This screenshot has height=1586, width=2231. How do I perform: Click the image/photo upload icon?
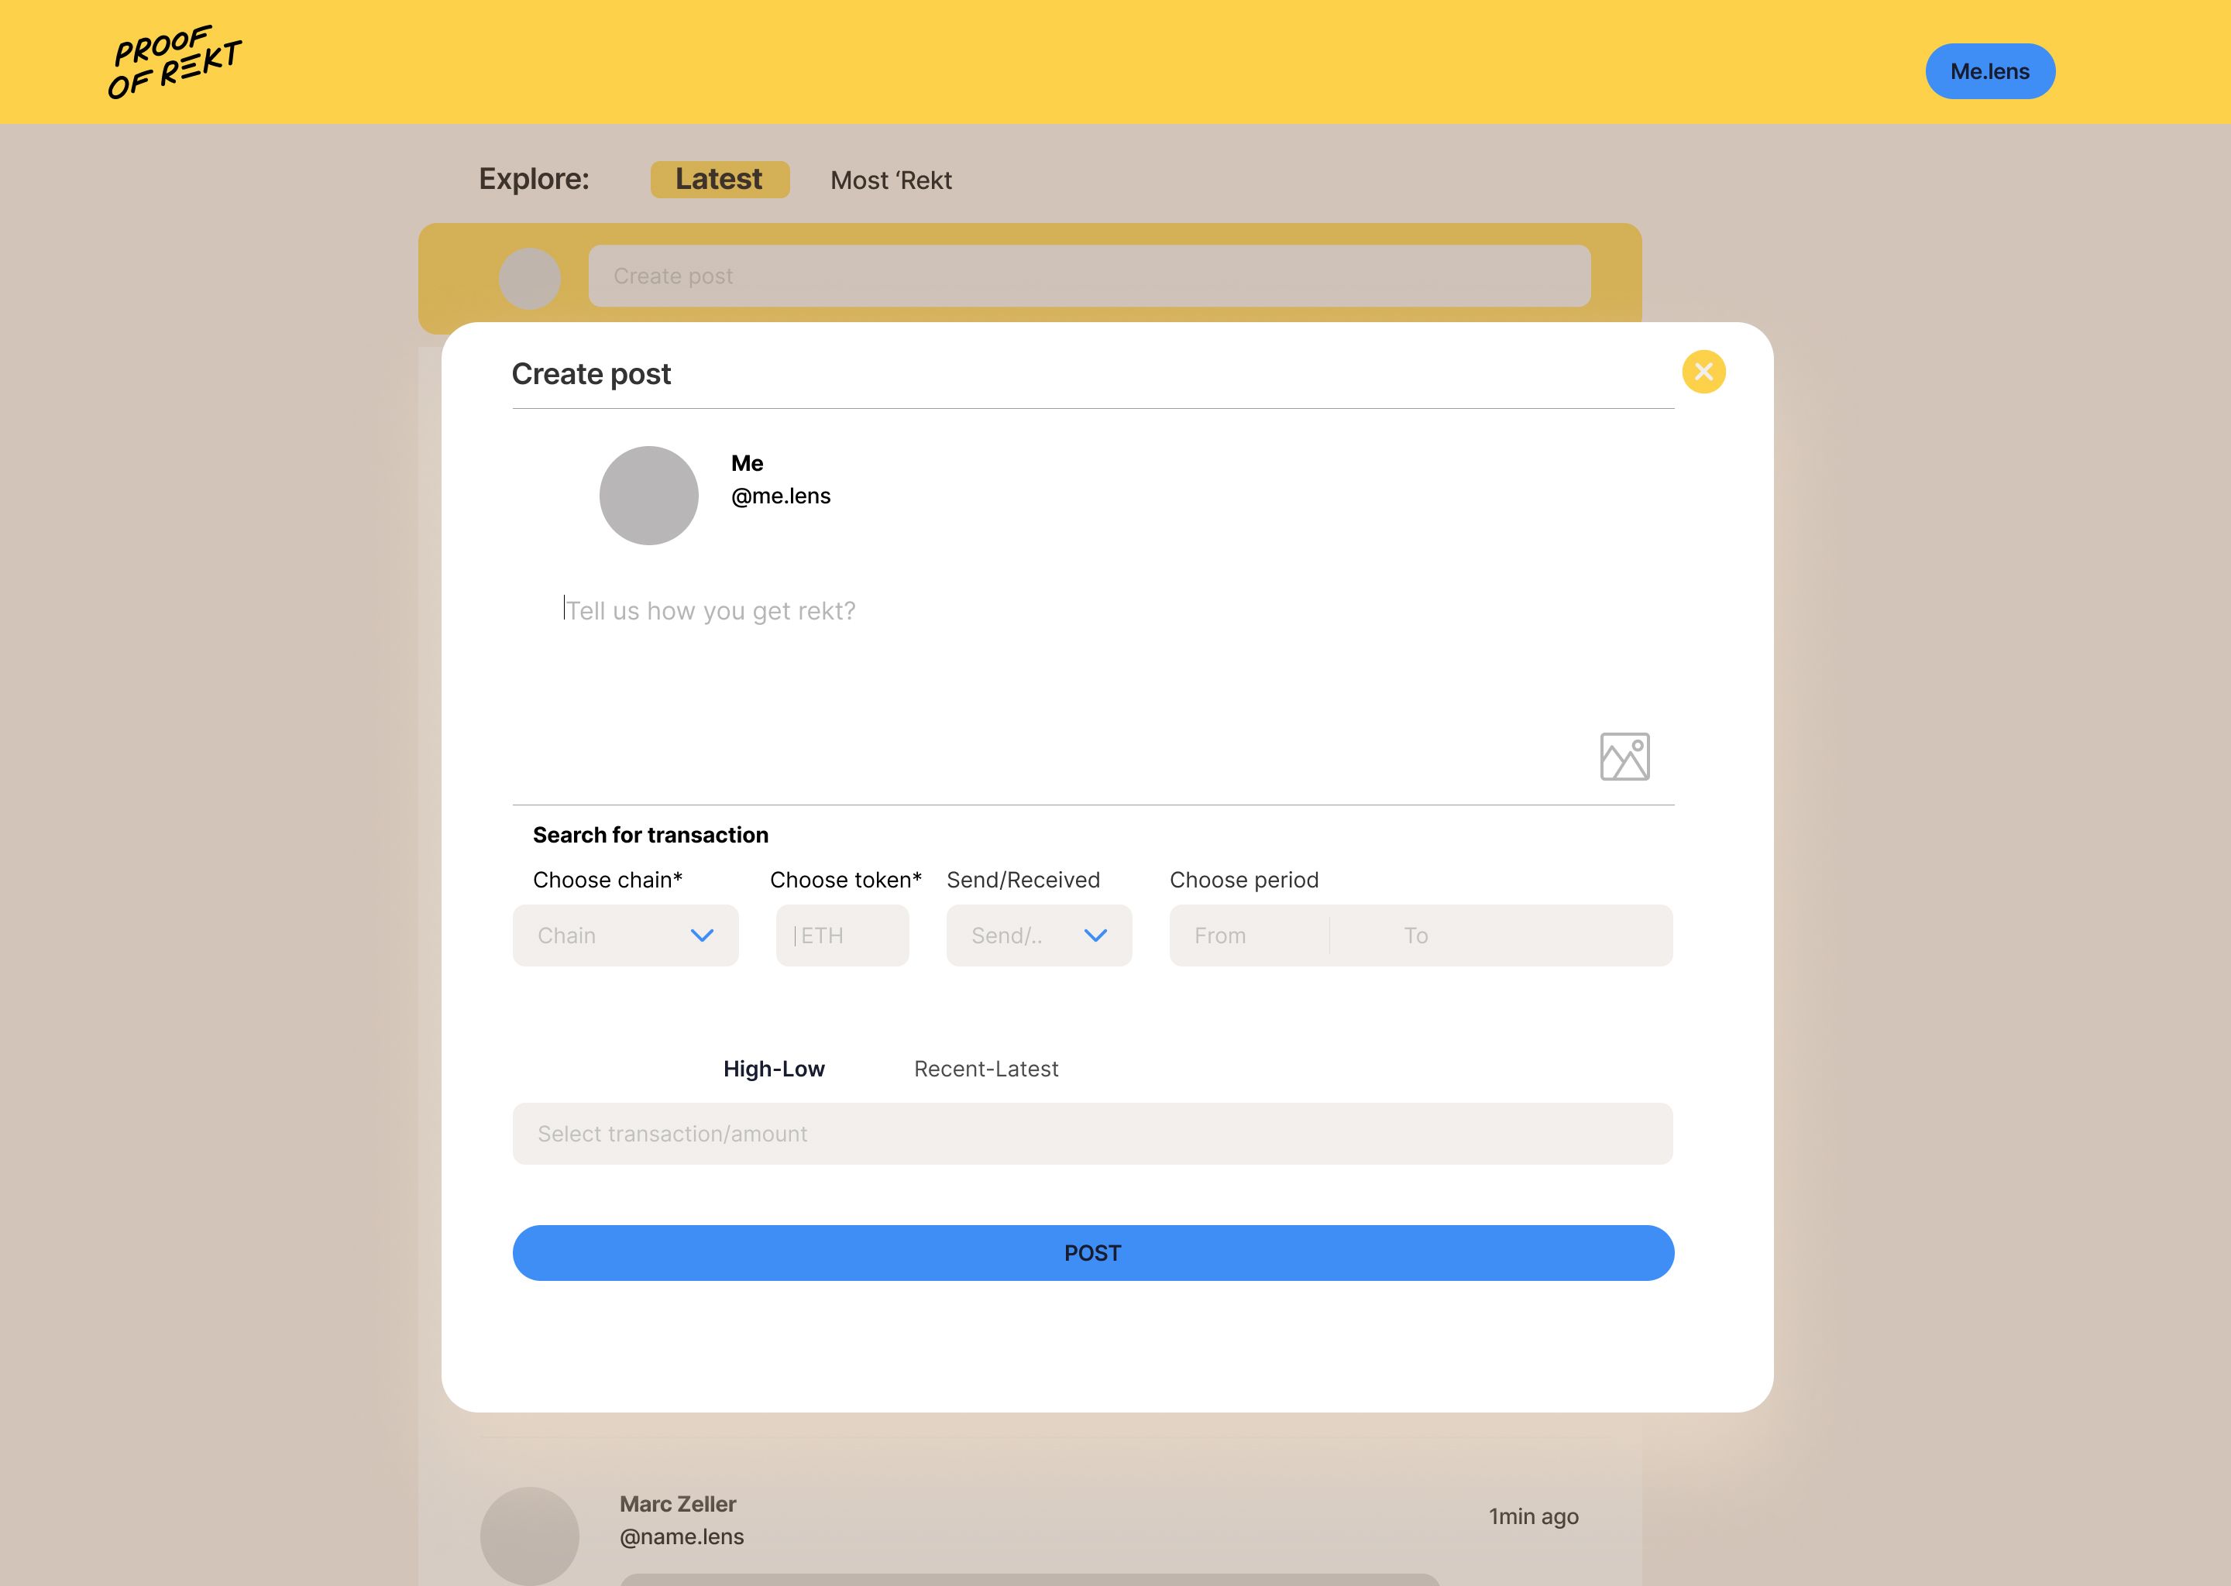(1624, 755)
